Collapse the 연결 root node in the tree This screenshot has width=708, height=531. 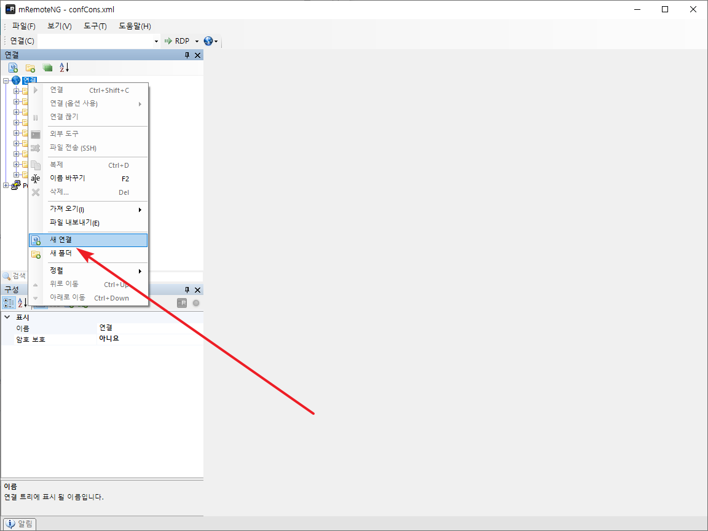tap(6, 81)
